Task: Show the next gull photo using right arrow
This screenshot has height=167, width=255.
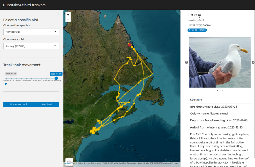Action: point(253,62)
